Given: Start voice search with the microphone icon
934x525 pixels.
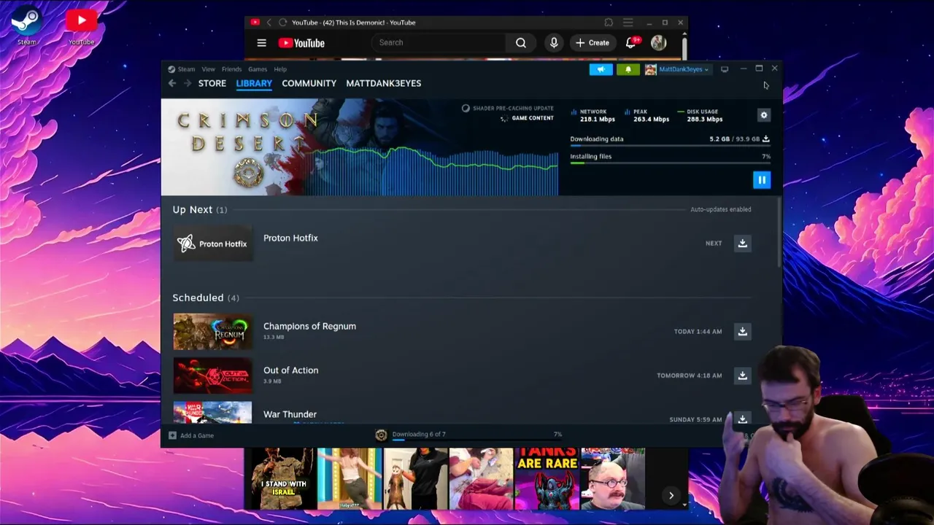Looking at the screenshot, I should pos(554,43).
